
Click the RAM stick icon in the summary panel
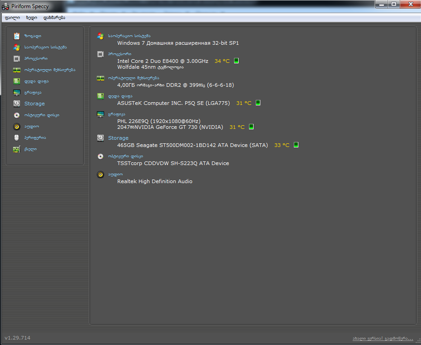click(x=100, y=78)
